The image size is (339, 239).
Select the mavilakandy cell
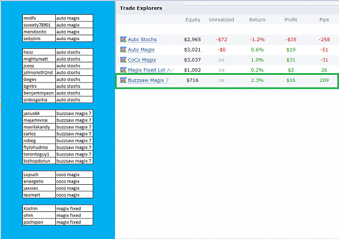39,127
